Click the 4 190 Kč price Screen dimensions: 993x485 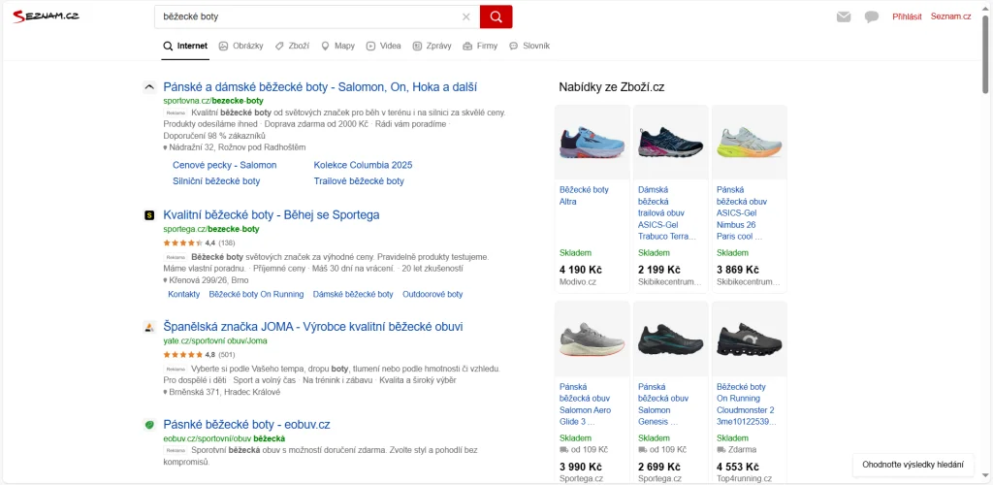pos(581,270)
